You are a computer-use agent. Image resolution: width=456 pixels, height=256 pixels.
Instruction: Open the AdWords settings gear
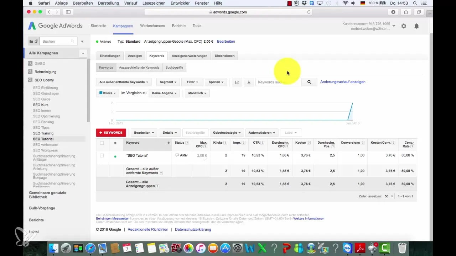(404, 26)
